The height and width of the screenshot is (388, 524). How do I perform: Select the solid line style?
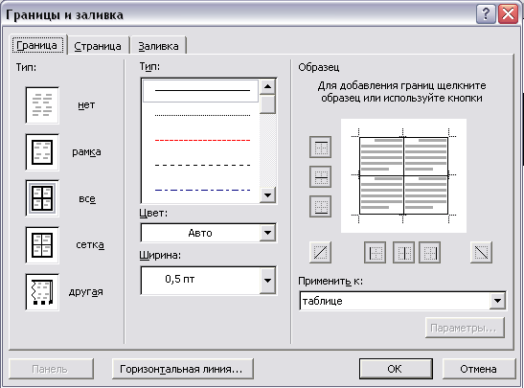(202, 91)
